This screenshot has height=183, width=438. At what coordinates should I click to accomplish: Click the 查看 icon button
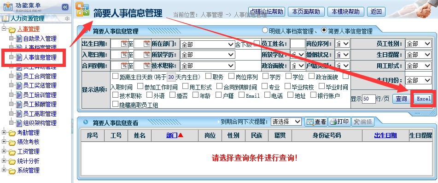pos(316,122)
